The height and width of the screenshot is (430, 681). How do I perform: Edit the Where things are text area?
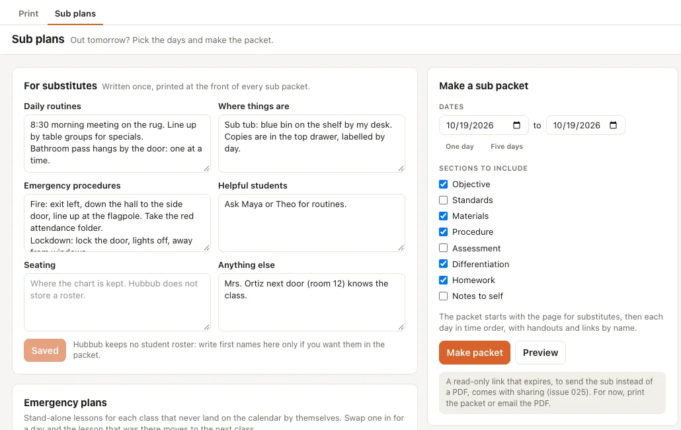coord(311,144)
